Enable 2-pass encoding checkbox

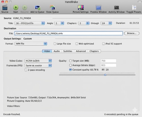click(x=26, y=70)
